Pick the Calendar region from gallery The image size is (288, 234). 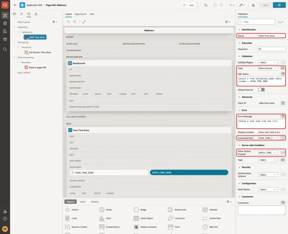click(210, 210)
